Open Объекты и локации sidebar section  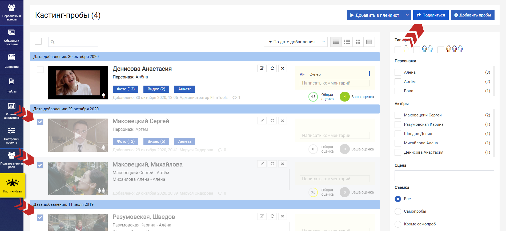pos(12,38)
